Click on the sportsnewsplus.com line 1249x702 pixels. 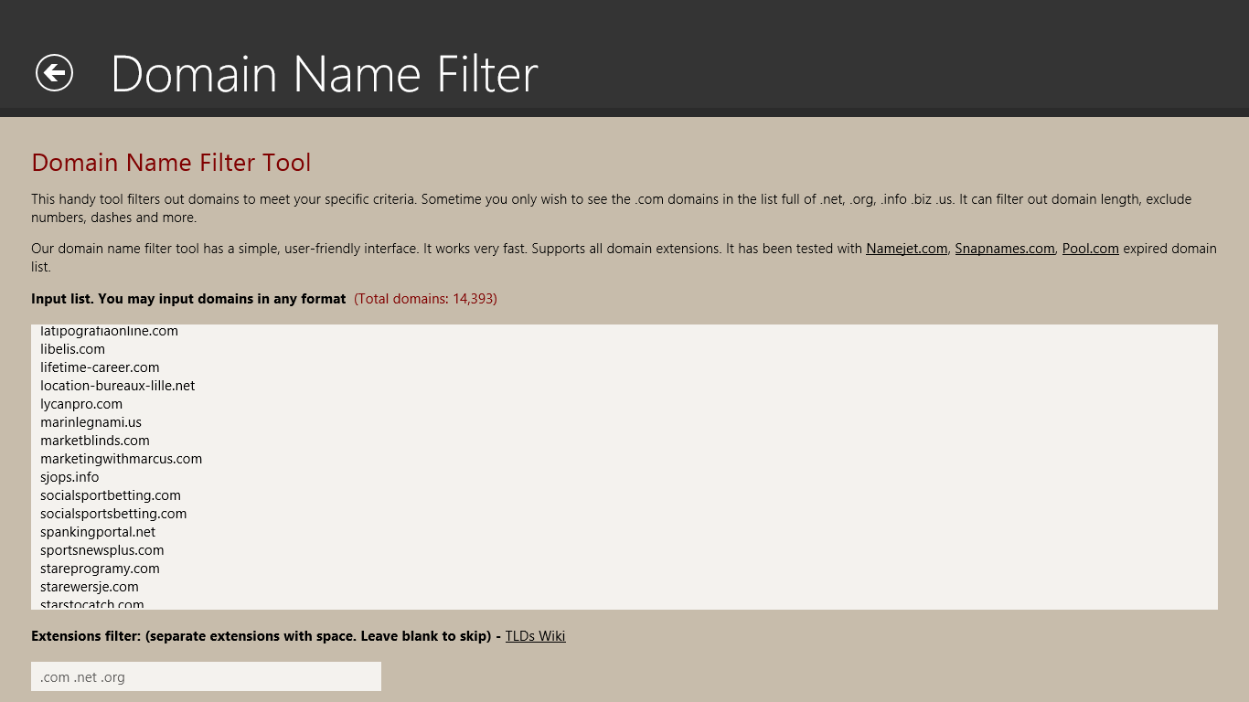pyautogui.click(x=102, y=550)
